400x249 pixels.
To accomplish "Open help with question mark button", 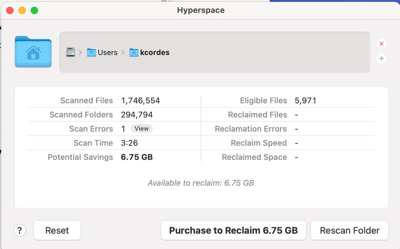I will [20, 230].
